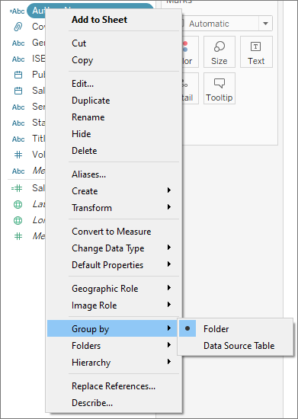Open the Geographic Role submenu
The height and width of the screenshot is (419, 298).
click(x=113, y=289)
